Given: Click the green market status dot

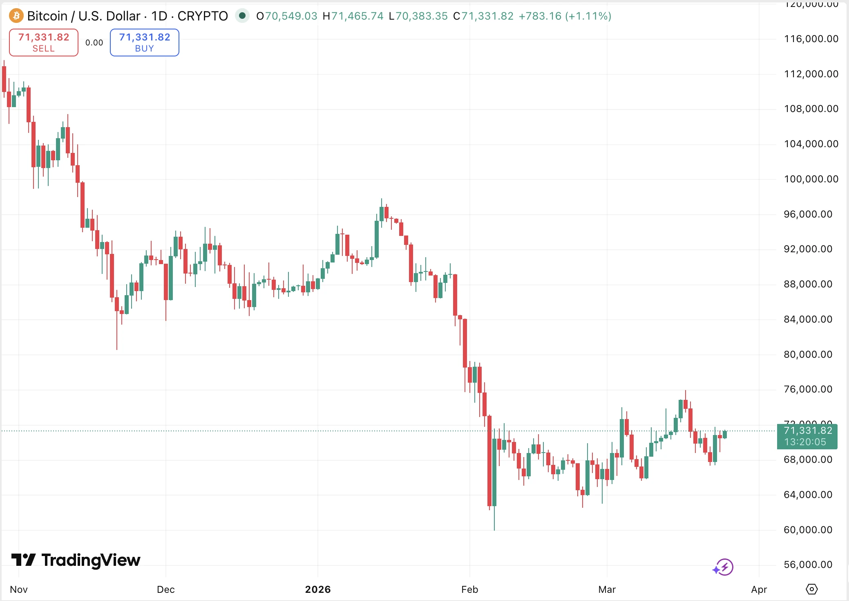Looking at the screenshot, I should pyautogui.click(x=242, y=16).
